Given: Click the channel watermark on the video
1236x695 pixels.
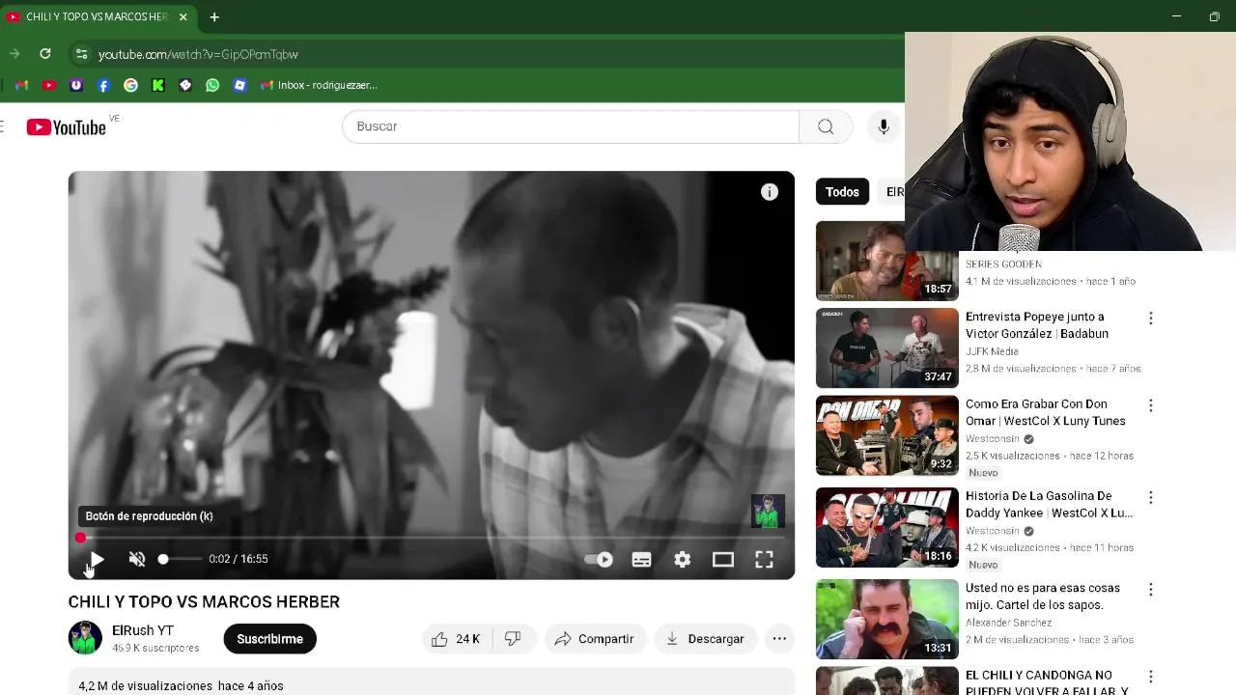Looking at the screenshot, I should tap(768, 512).
